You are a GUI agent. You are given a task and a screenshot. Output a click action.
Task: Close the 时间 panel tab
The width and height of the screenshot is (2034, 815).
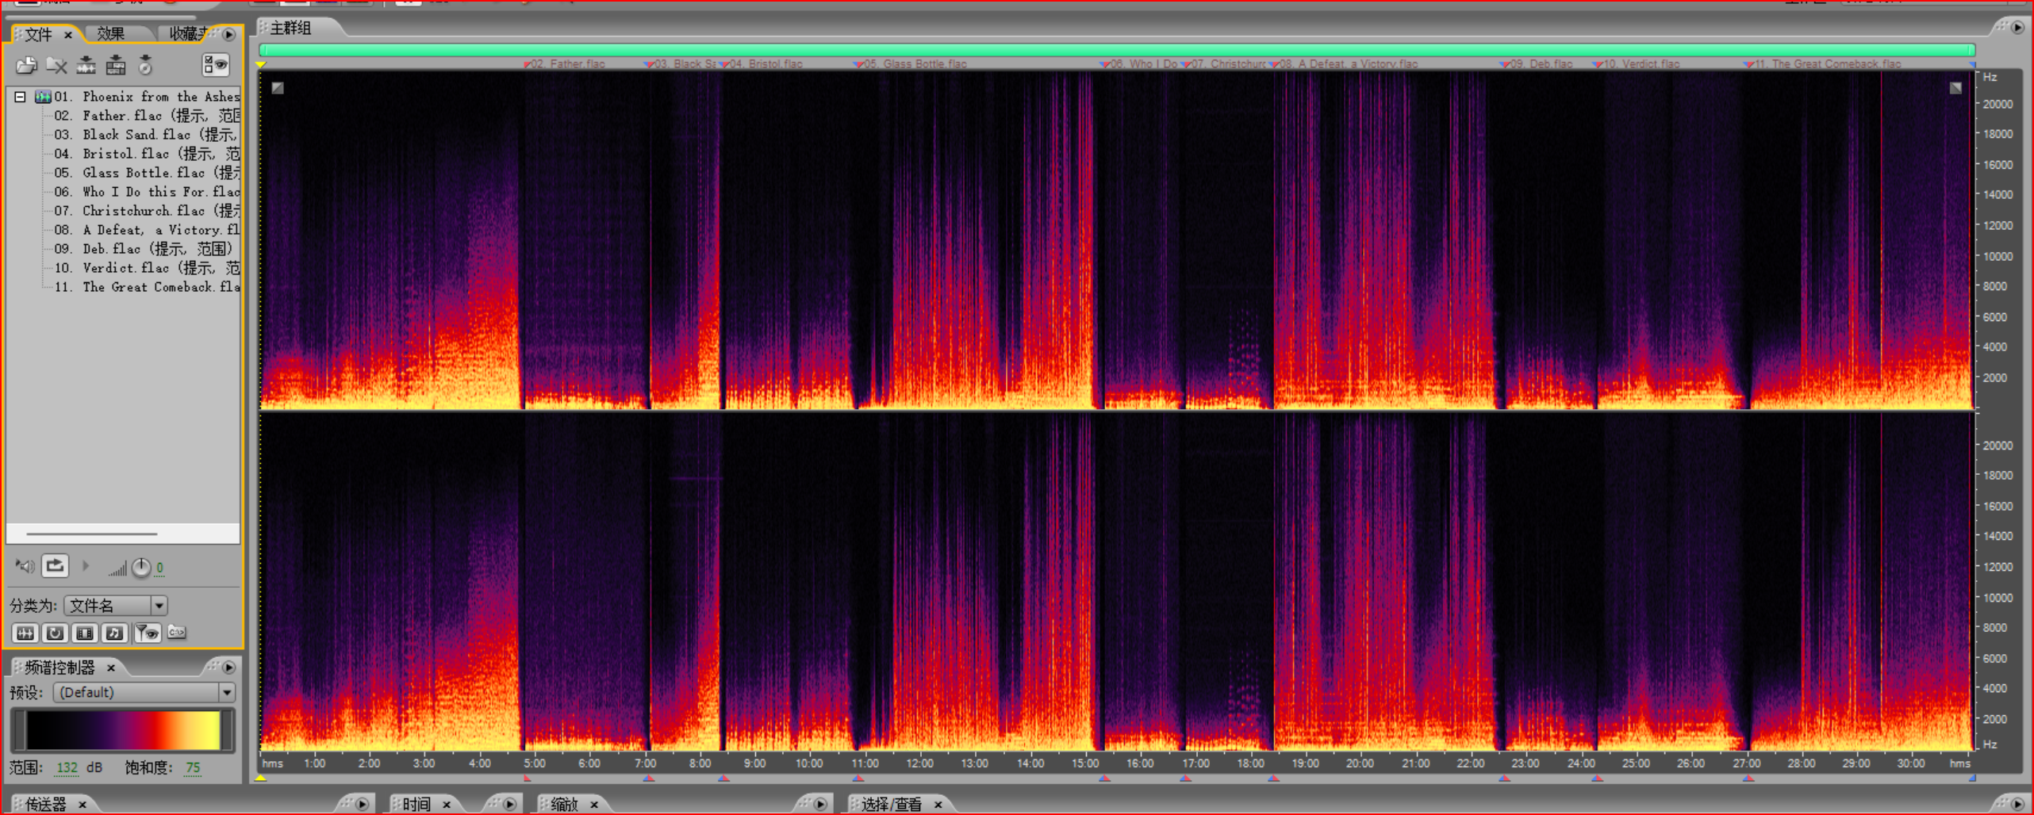coord(447,805)
